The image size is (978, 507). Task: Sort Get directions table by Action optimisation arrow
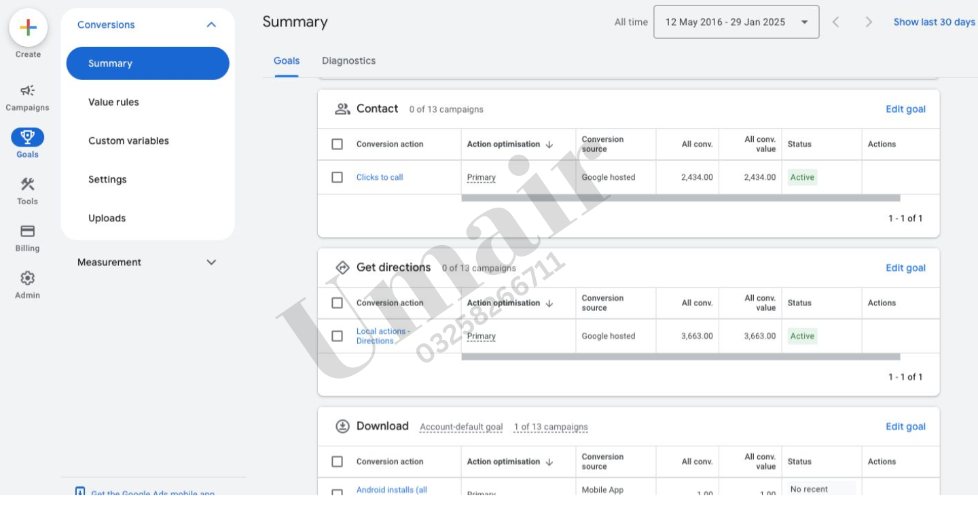tap(549, 303)
